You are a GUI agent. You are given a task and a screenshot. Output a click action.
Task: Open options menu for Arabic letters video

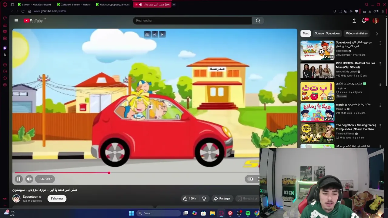[380, 84]
